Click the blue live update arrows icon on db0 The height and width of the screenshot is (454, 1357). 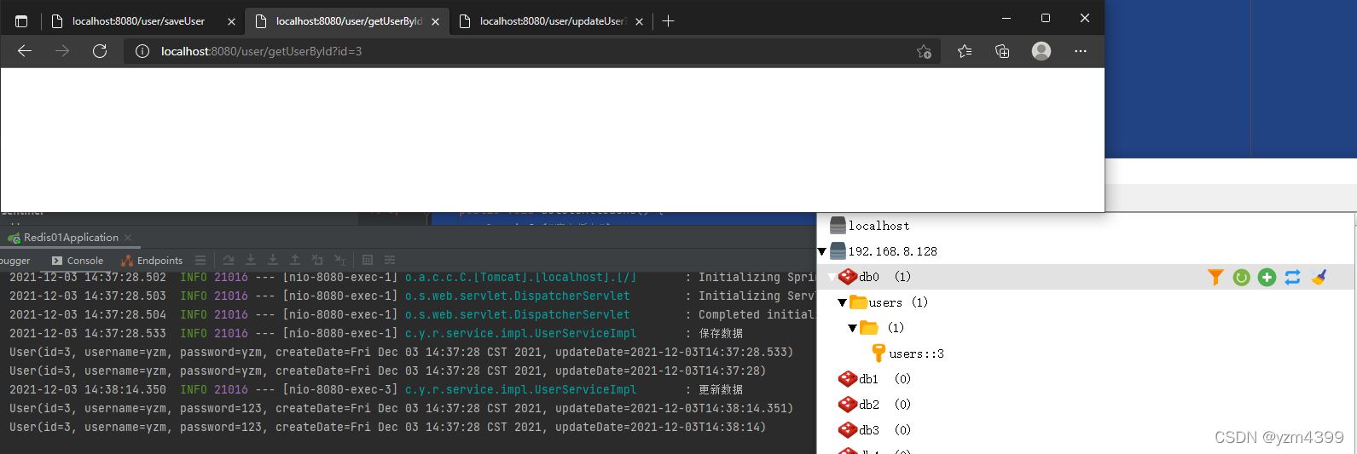point(1292,277)
